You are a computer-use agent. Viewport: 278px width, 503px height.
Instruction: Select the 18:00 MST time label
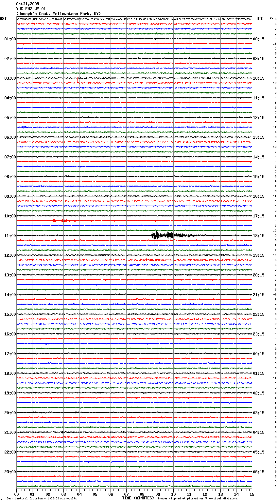[10, 373]
